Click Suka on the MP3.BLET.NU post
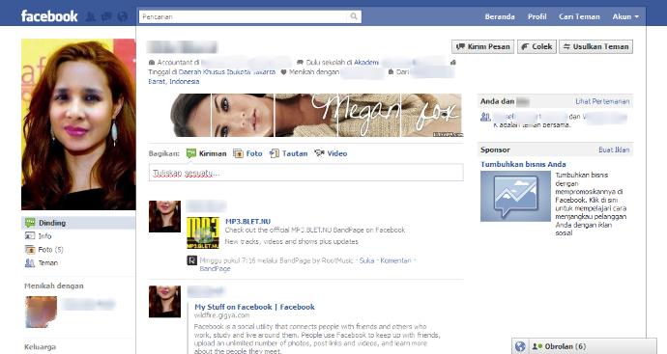 366,260
